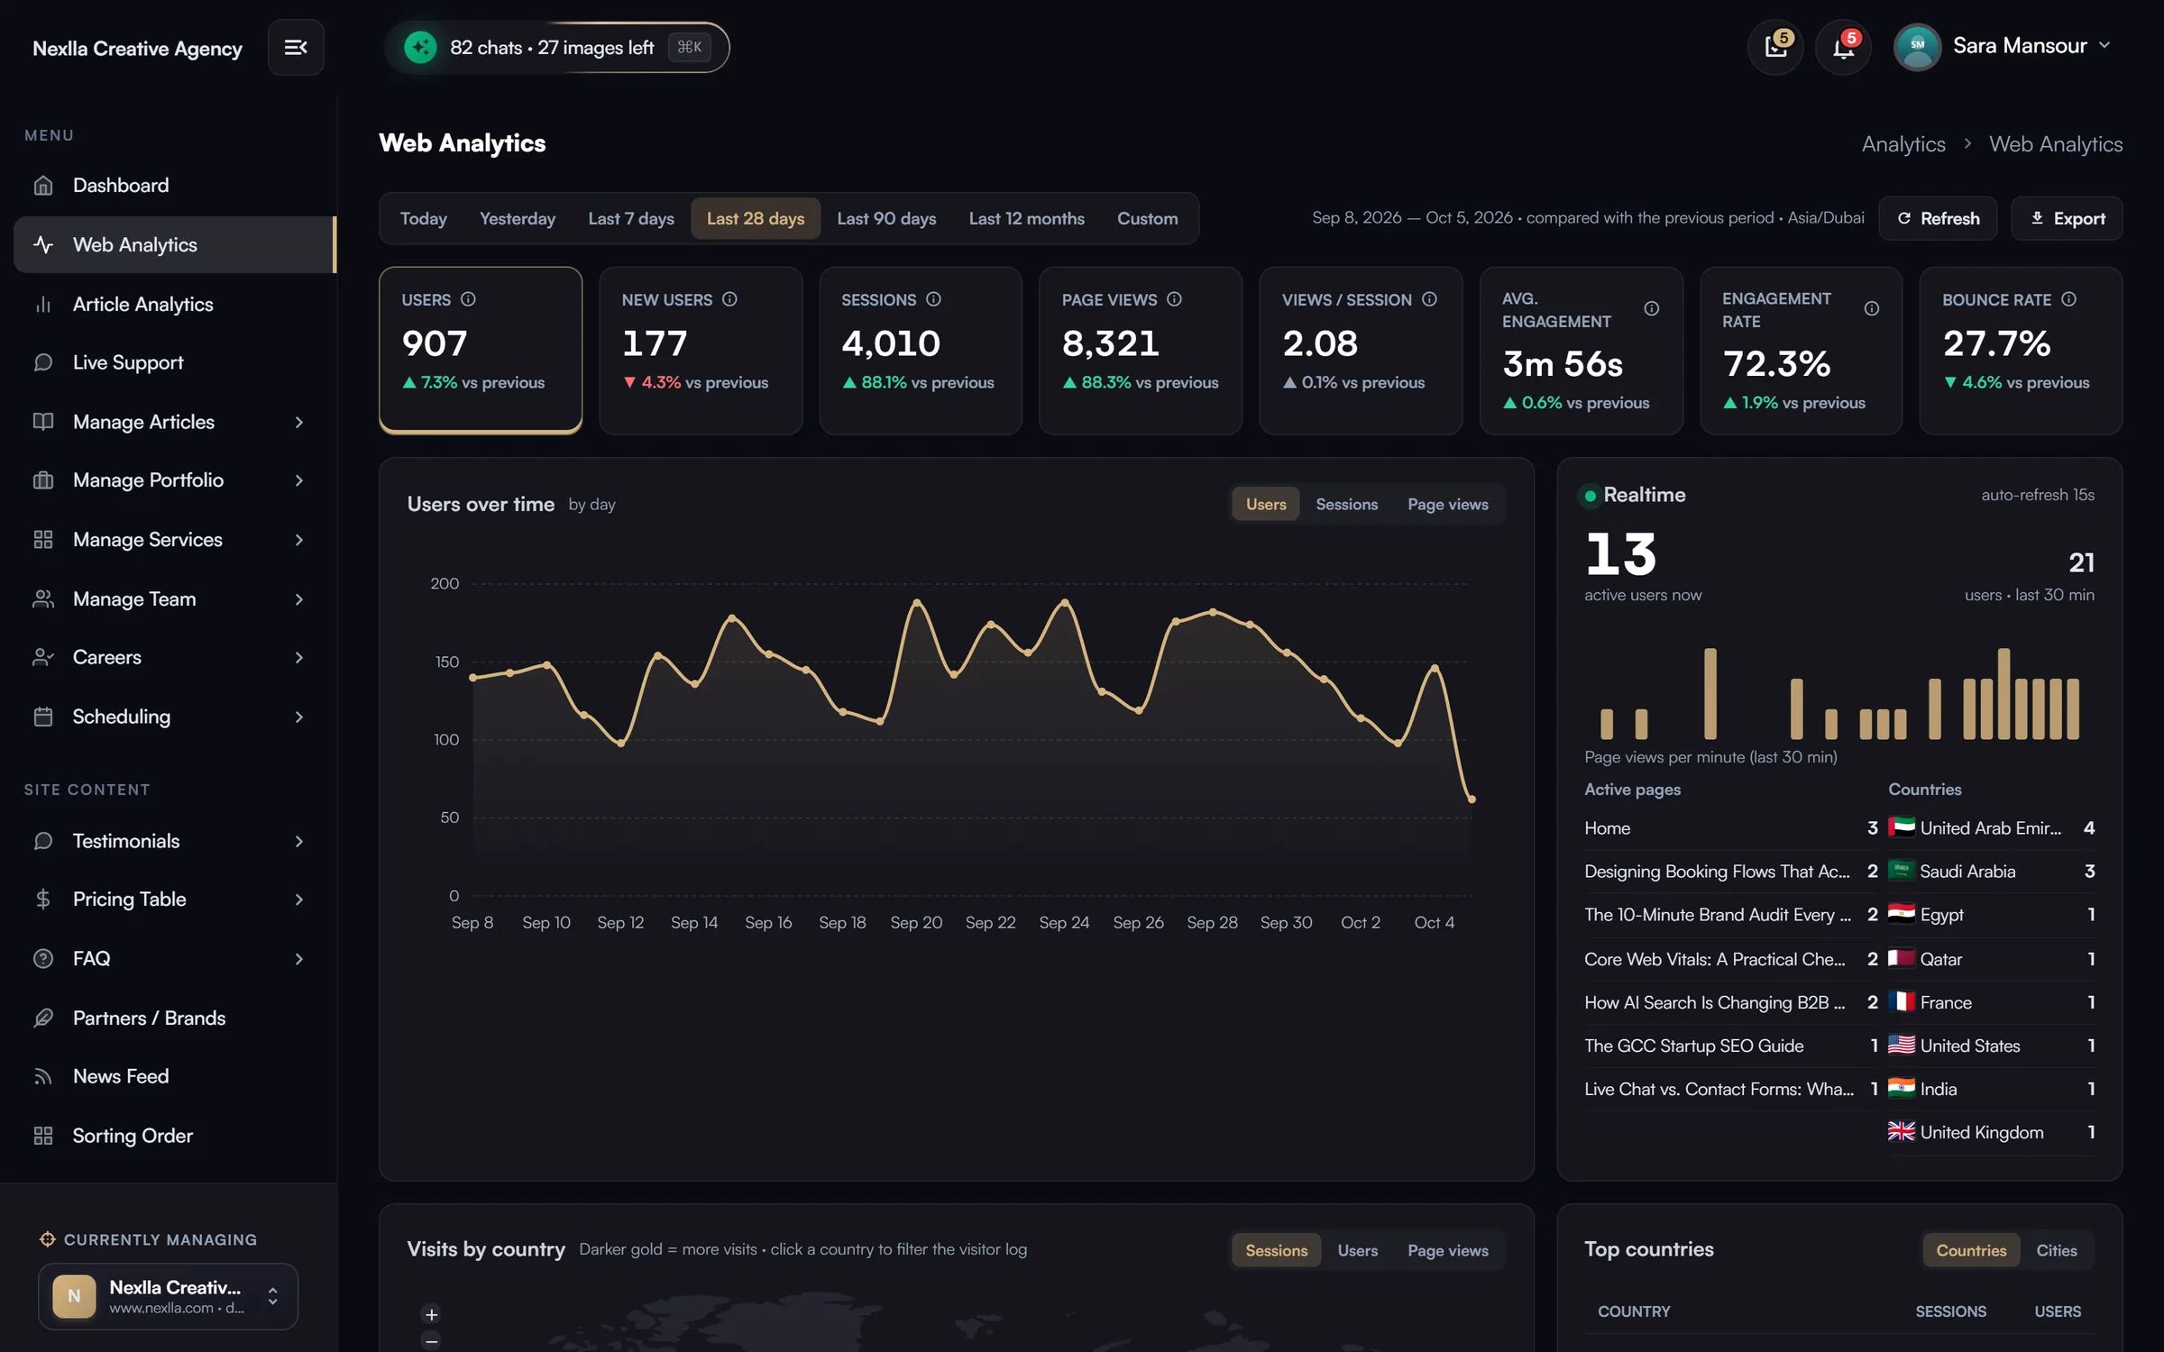The image size is (2164, 1352).
Task: Click Sara Mansour's avatar picture
Action: coord(1917,46)
